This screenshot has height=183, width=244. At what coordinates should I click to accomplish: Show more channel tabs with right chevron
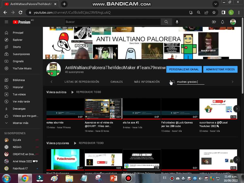(233, 82)
